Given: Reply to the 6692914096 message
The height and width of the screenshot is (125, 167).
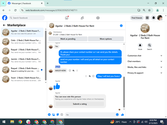Looking at the screenshot, I should click(x=73, y=71).
